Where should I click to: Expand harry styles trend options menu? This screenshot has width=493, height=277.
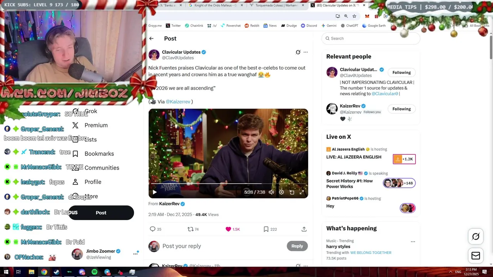pos(413,242)
